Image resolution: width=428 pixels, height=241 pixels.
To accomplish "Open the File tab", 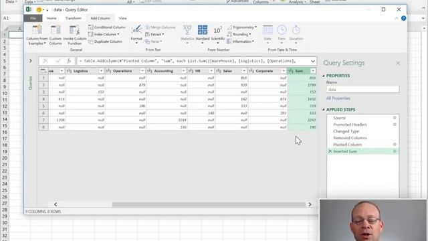I will pos(33,18).
